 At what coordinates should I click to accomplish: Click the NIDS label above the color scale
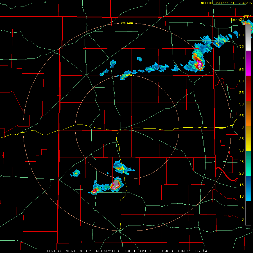pos(247,17)
